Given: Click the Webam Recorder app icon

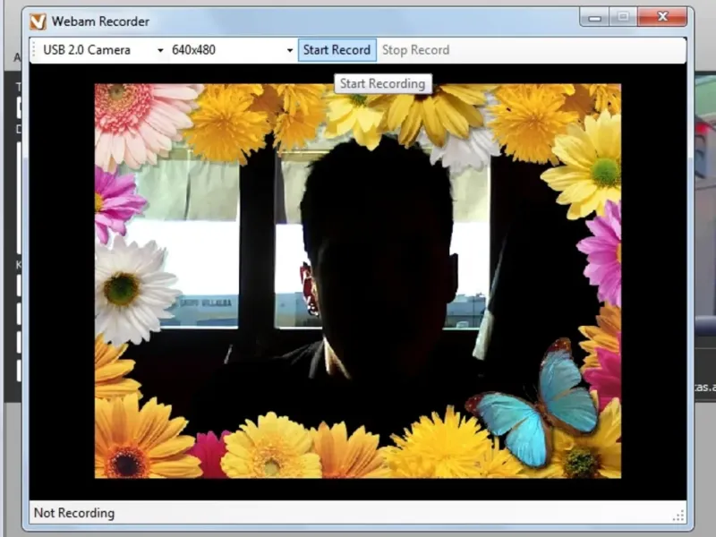Looking at the screenshot, I should [38, 21].
